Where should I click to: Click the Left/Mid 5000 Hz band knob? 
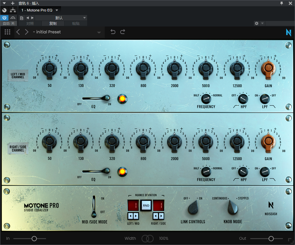pyautogui.click(x=206, y=69)
